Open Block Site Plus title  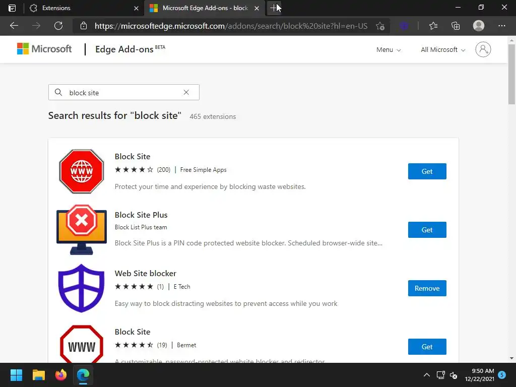coord(141,215)
